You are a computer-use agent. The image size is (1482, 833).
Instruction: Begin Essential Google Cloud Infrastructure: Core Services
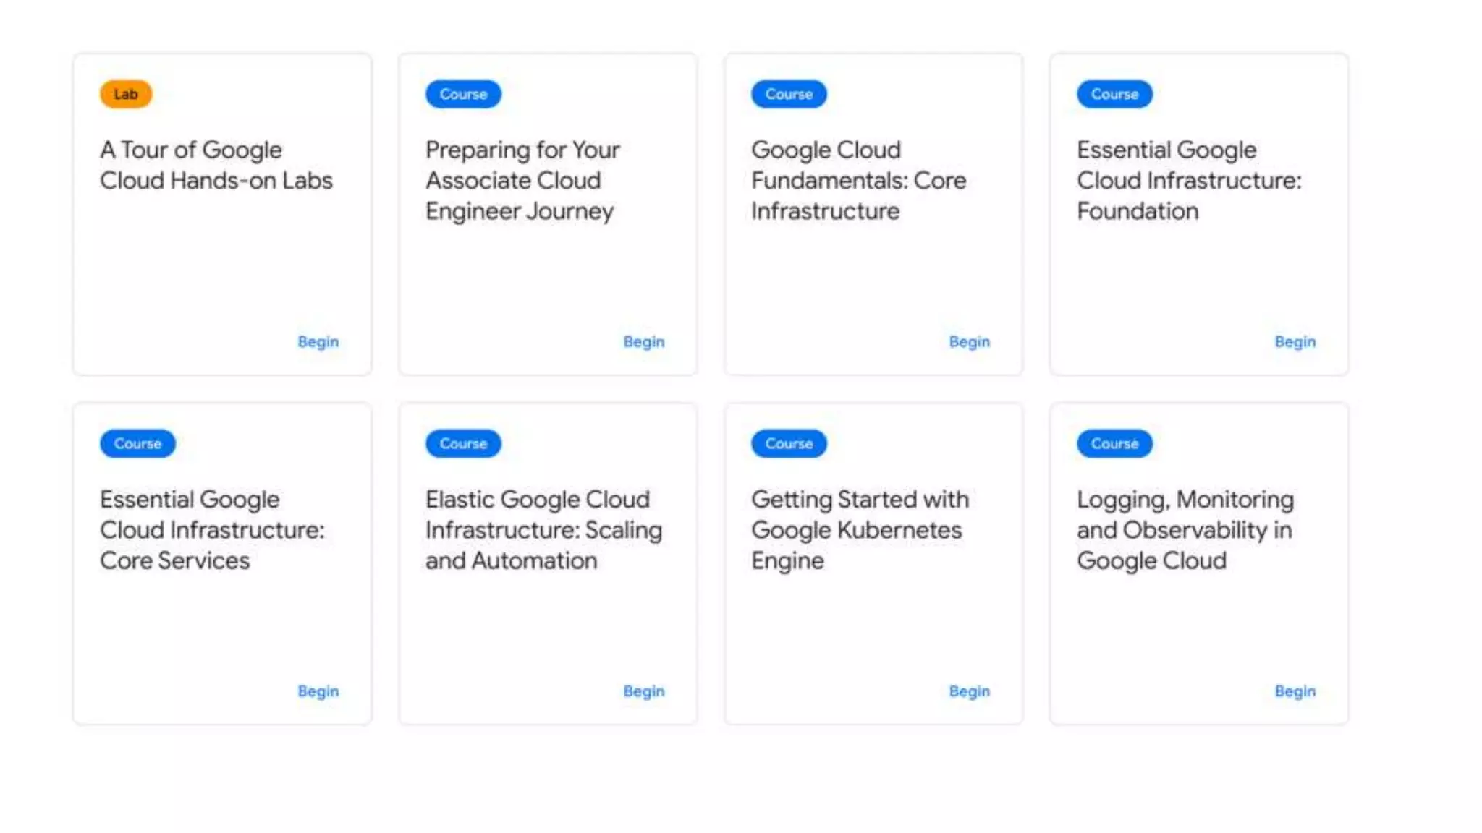pos(318,691)
